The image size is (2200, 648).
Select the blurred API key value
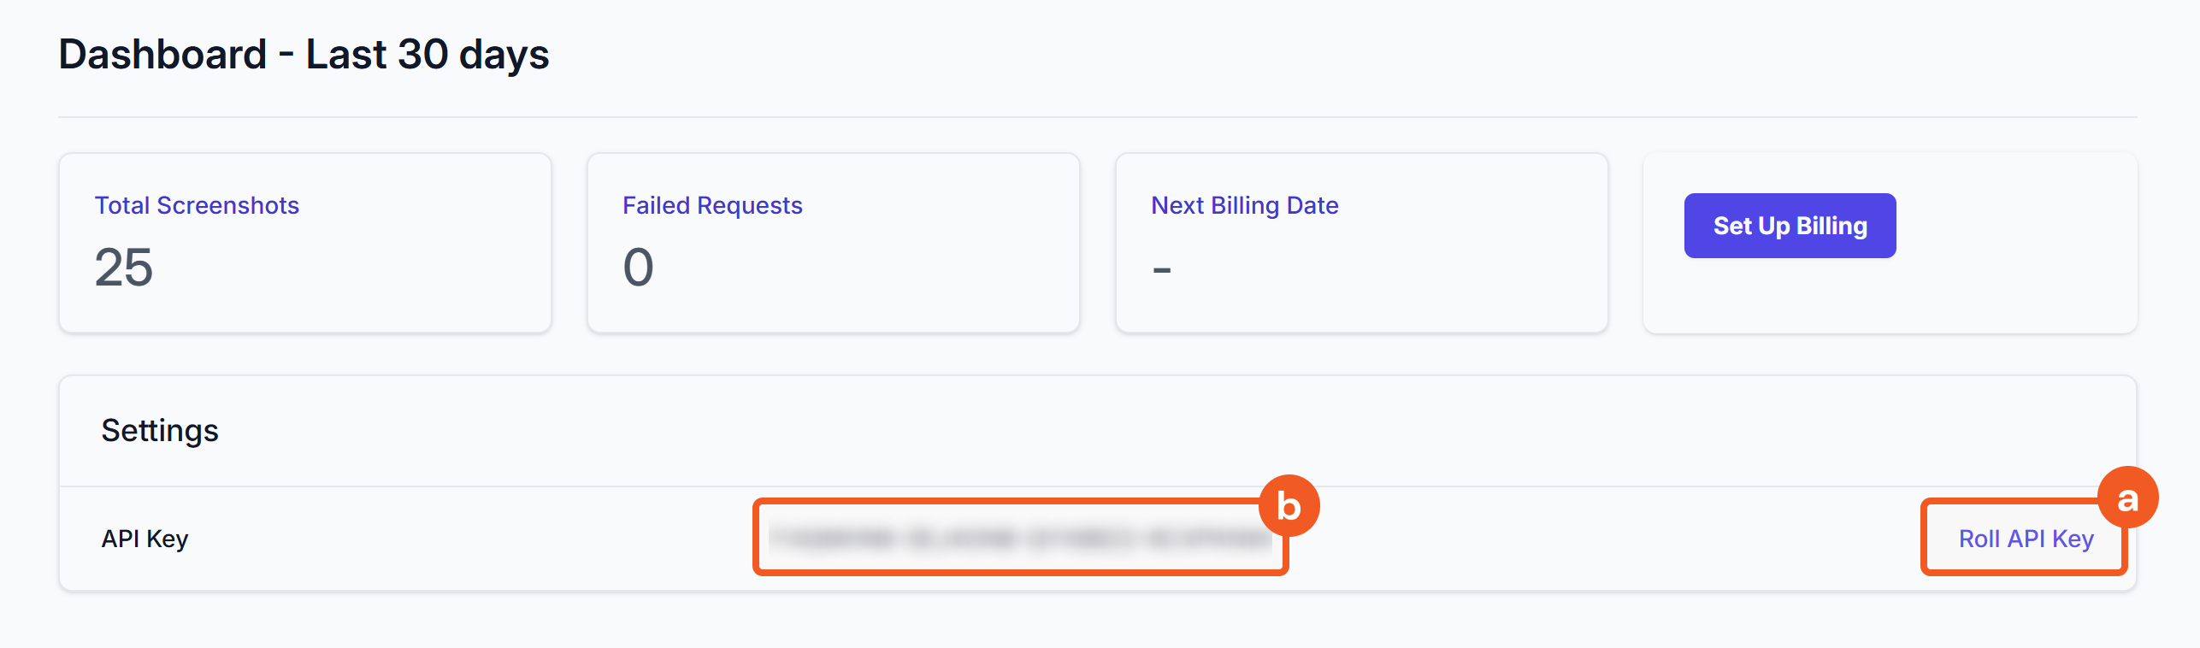[1019, 538]
